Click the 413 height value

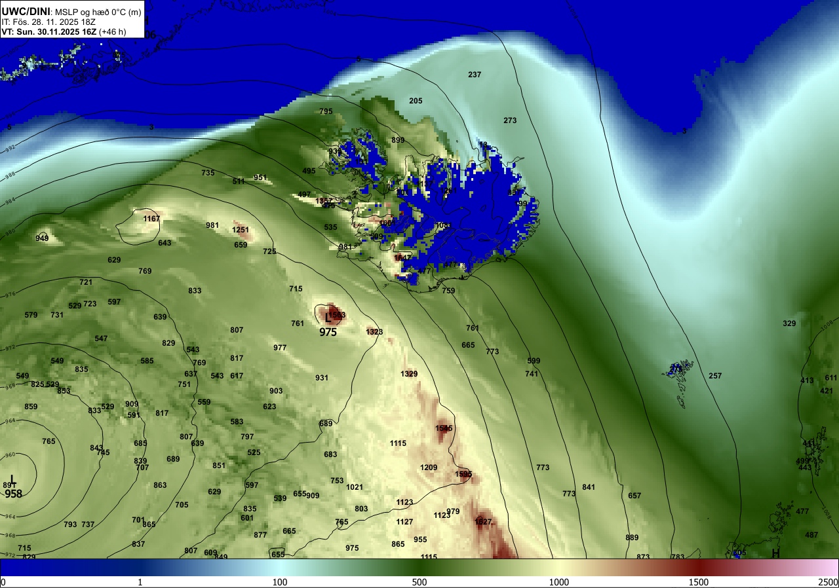click(807, 380)
